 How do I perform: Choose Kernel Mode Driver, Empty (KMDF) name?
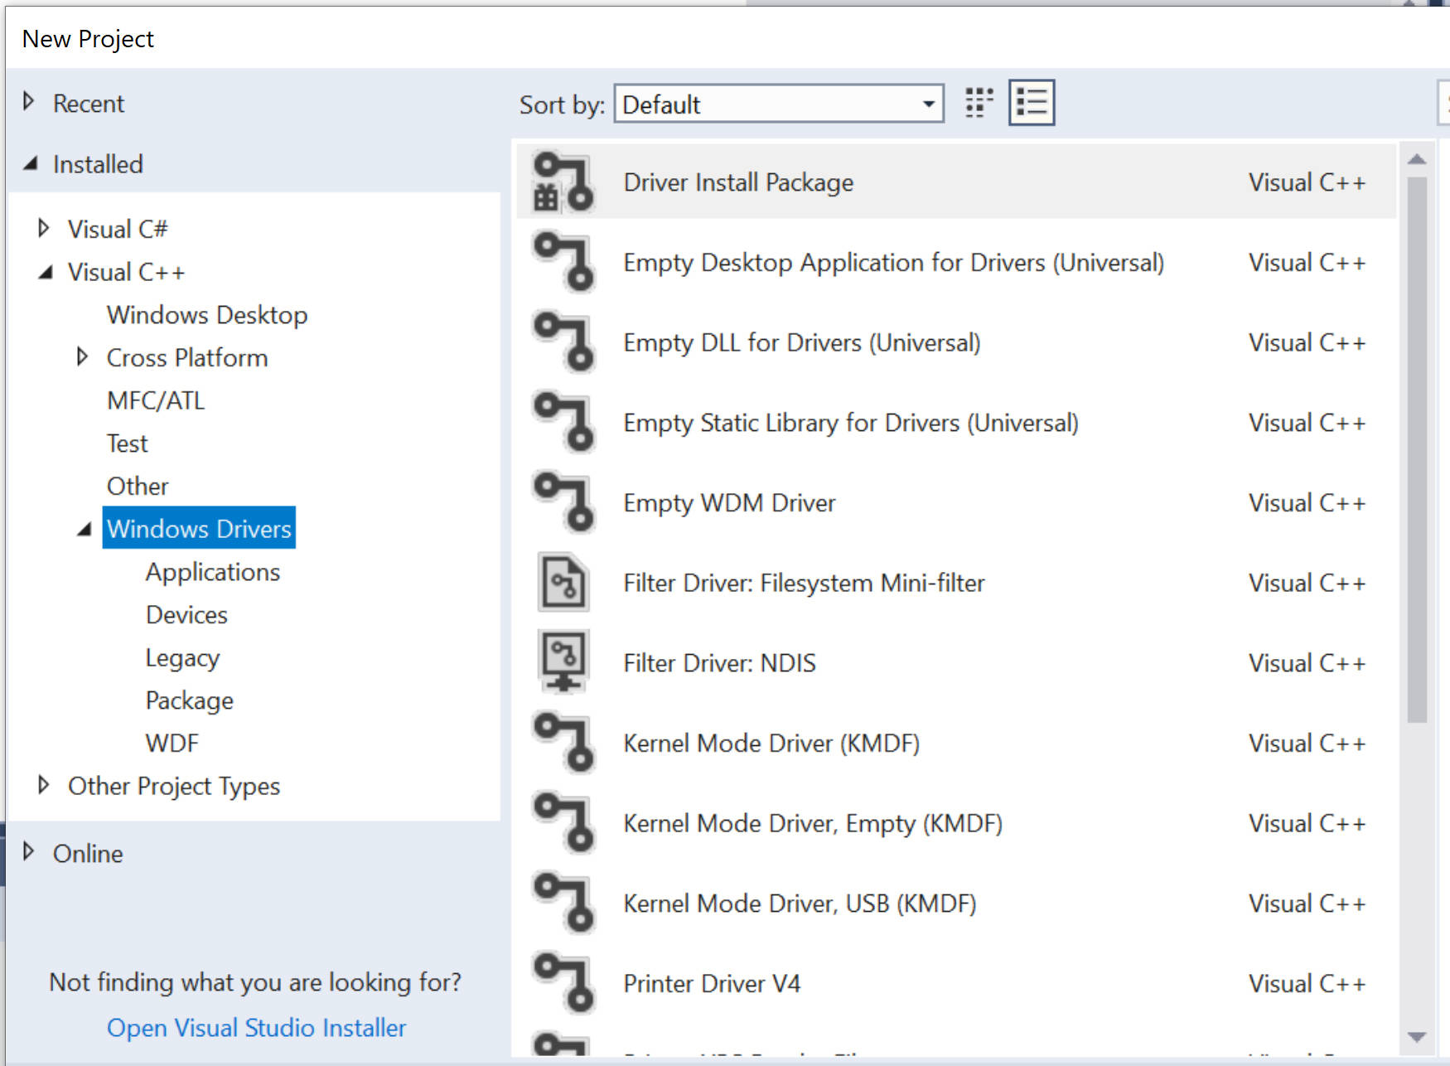point(813,823)
